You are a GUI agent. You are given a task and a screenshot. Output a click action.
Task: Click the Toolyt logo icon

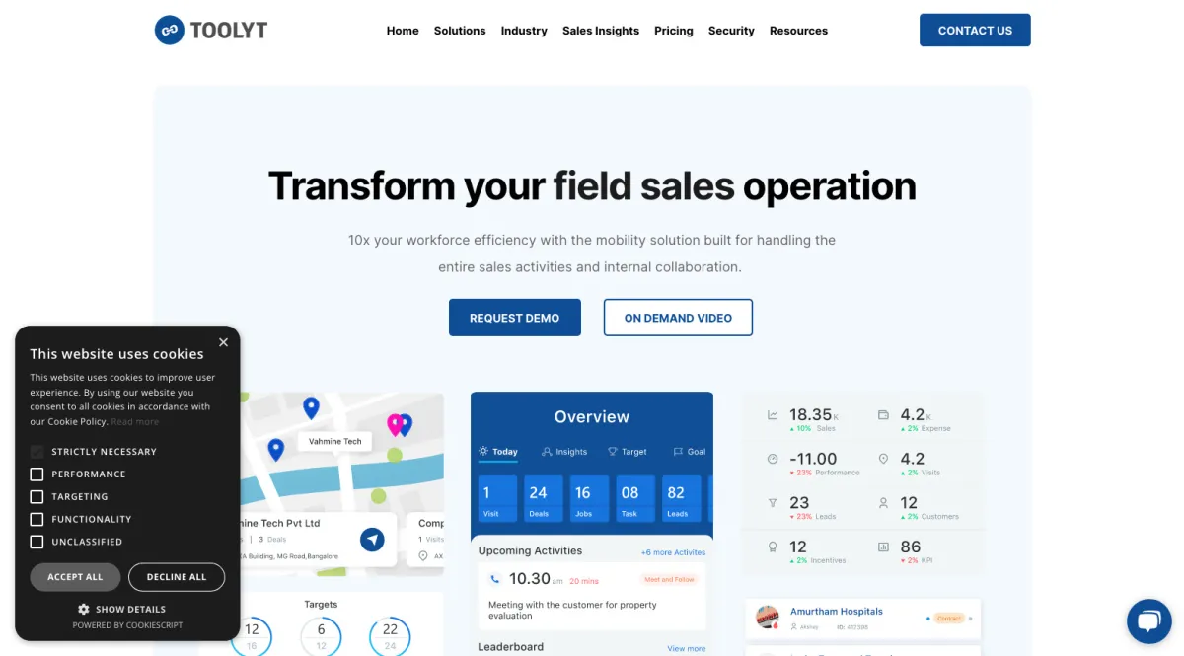(x=170, y=30)
